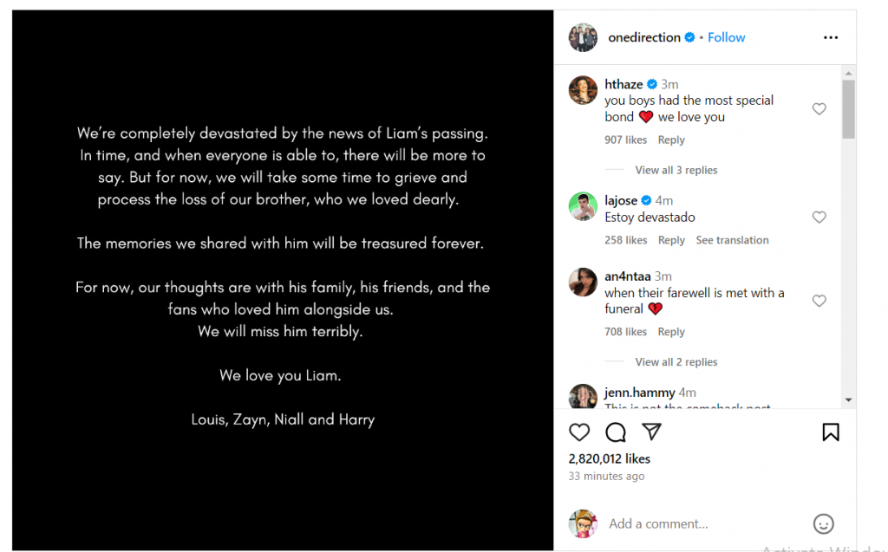Like lajose's comment
Viewport: 888px width, 552px height.
(x=819, y=218)
